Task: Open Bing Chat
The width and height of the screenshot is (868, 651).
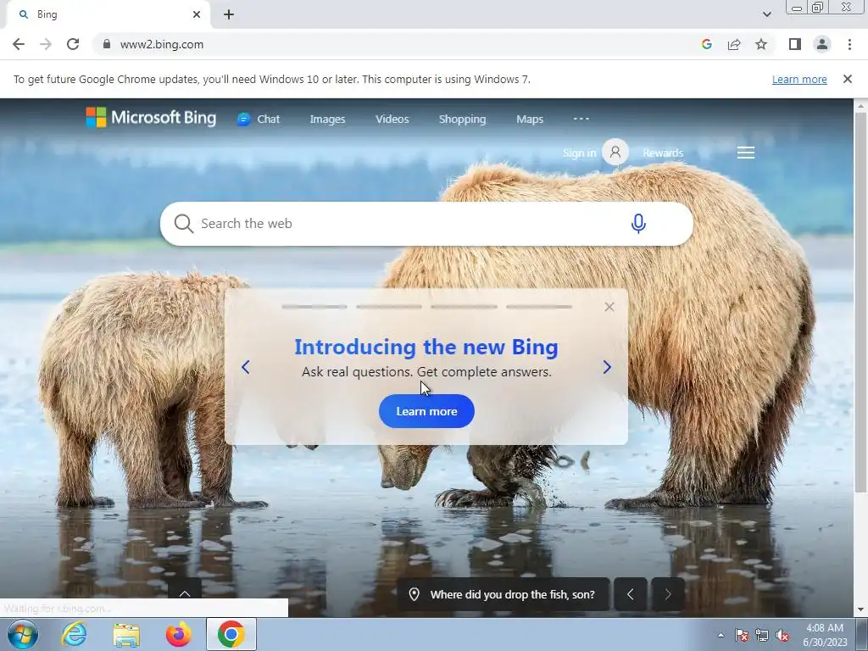Action: [259, 119]
